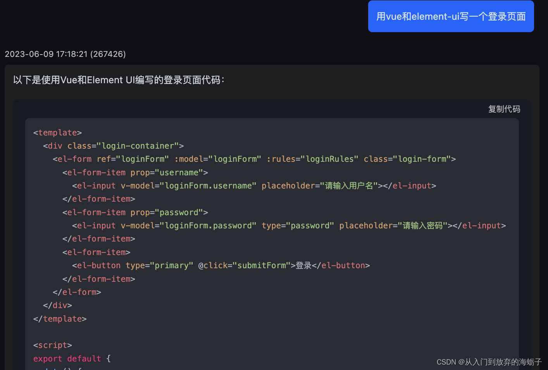This screenshot has height=370, width=548.
Task: Click the intro text 以下是使用Vue和Element UI编写的登录页面代码
Action: coord(119,80)
